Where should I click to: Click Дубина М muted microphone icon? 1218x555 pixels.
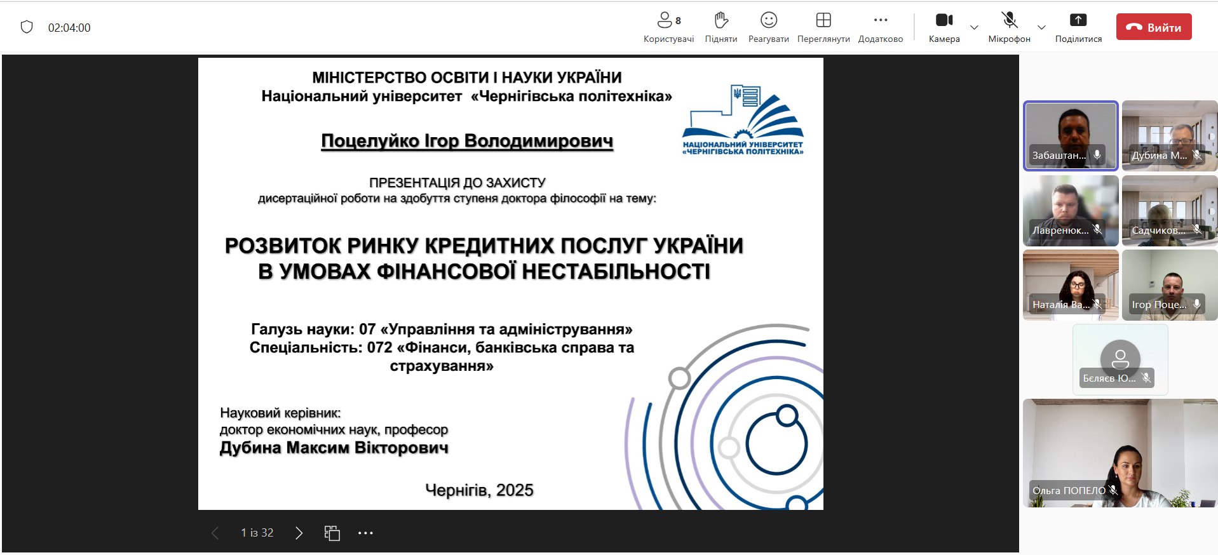pyautogui.click(x=1197, y=155)
